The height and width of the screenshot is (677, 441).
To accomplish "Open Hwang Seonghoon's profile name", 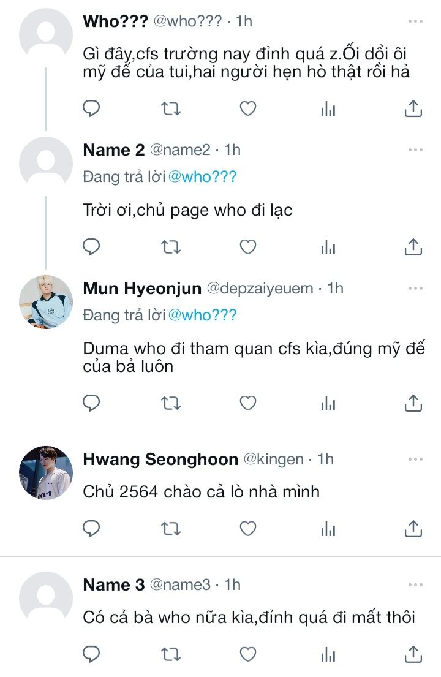I will point(160,460).
